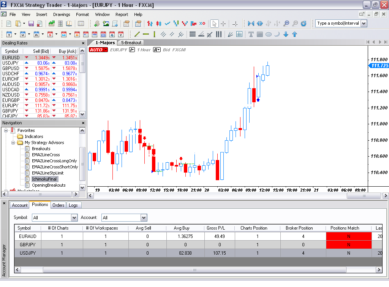
Task: Select the GBPUSD row in Dealing Rates
Action: point(11,68)
